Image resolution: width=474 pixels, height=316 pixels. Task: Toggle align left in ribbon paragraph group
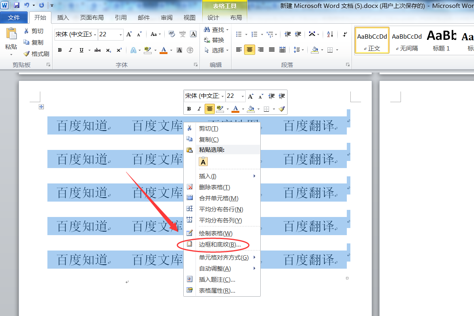point(239,50)
